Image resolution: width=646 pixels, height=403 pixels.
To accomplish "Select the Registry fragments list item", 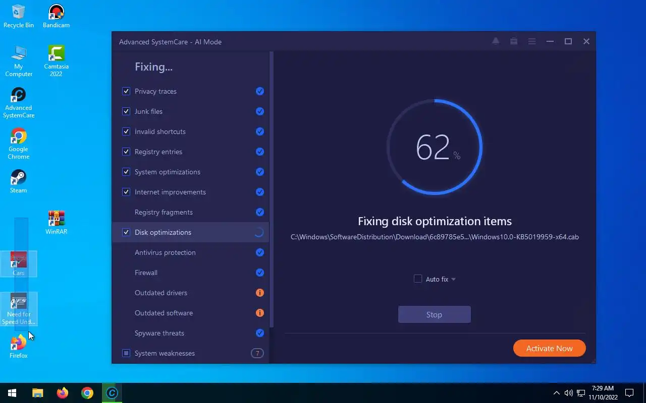I will click(190, 212).
